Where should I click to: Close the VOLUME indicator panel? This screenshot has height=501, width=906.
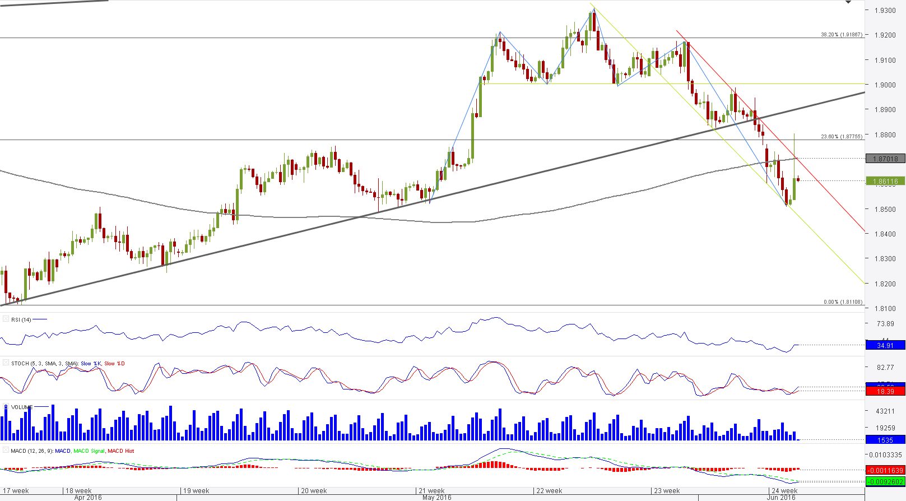click(6, 407)
